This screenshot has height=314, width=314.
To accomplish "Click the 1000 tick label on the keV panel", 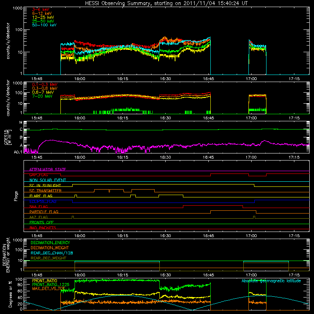I will pos(17,8).
